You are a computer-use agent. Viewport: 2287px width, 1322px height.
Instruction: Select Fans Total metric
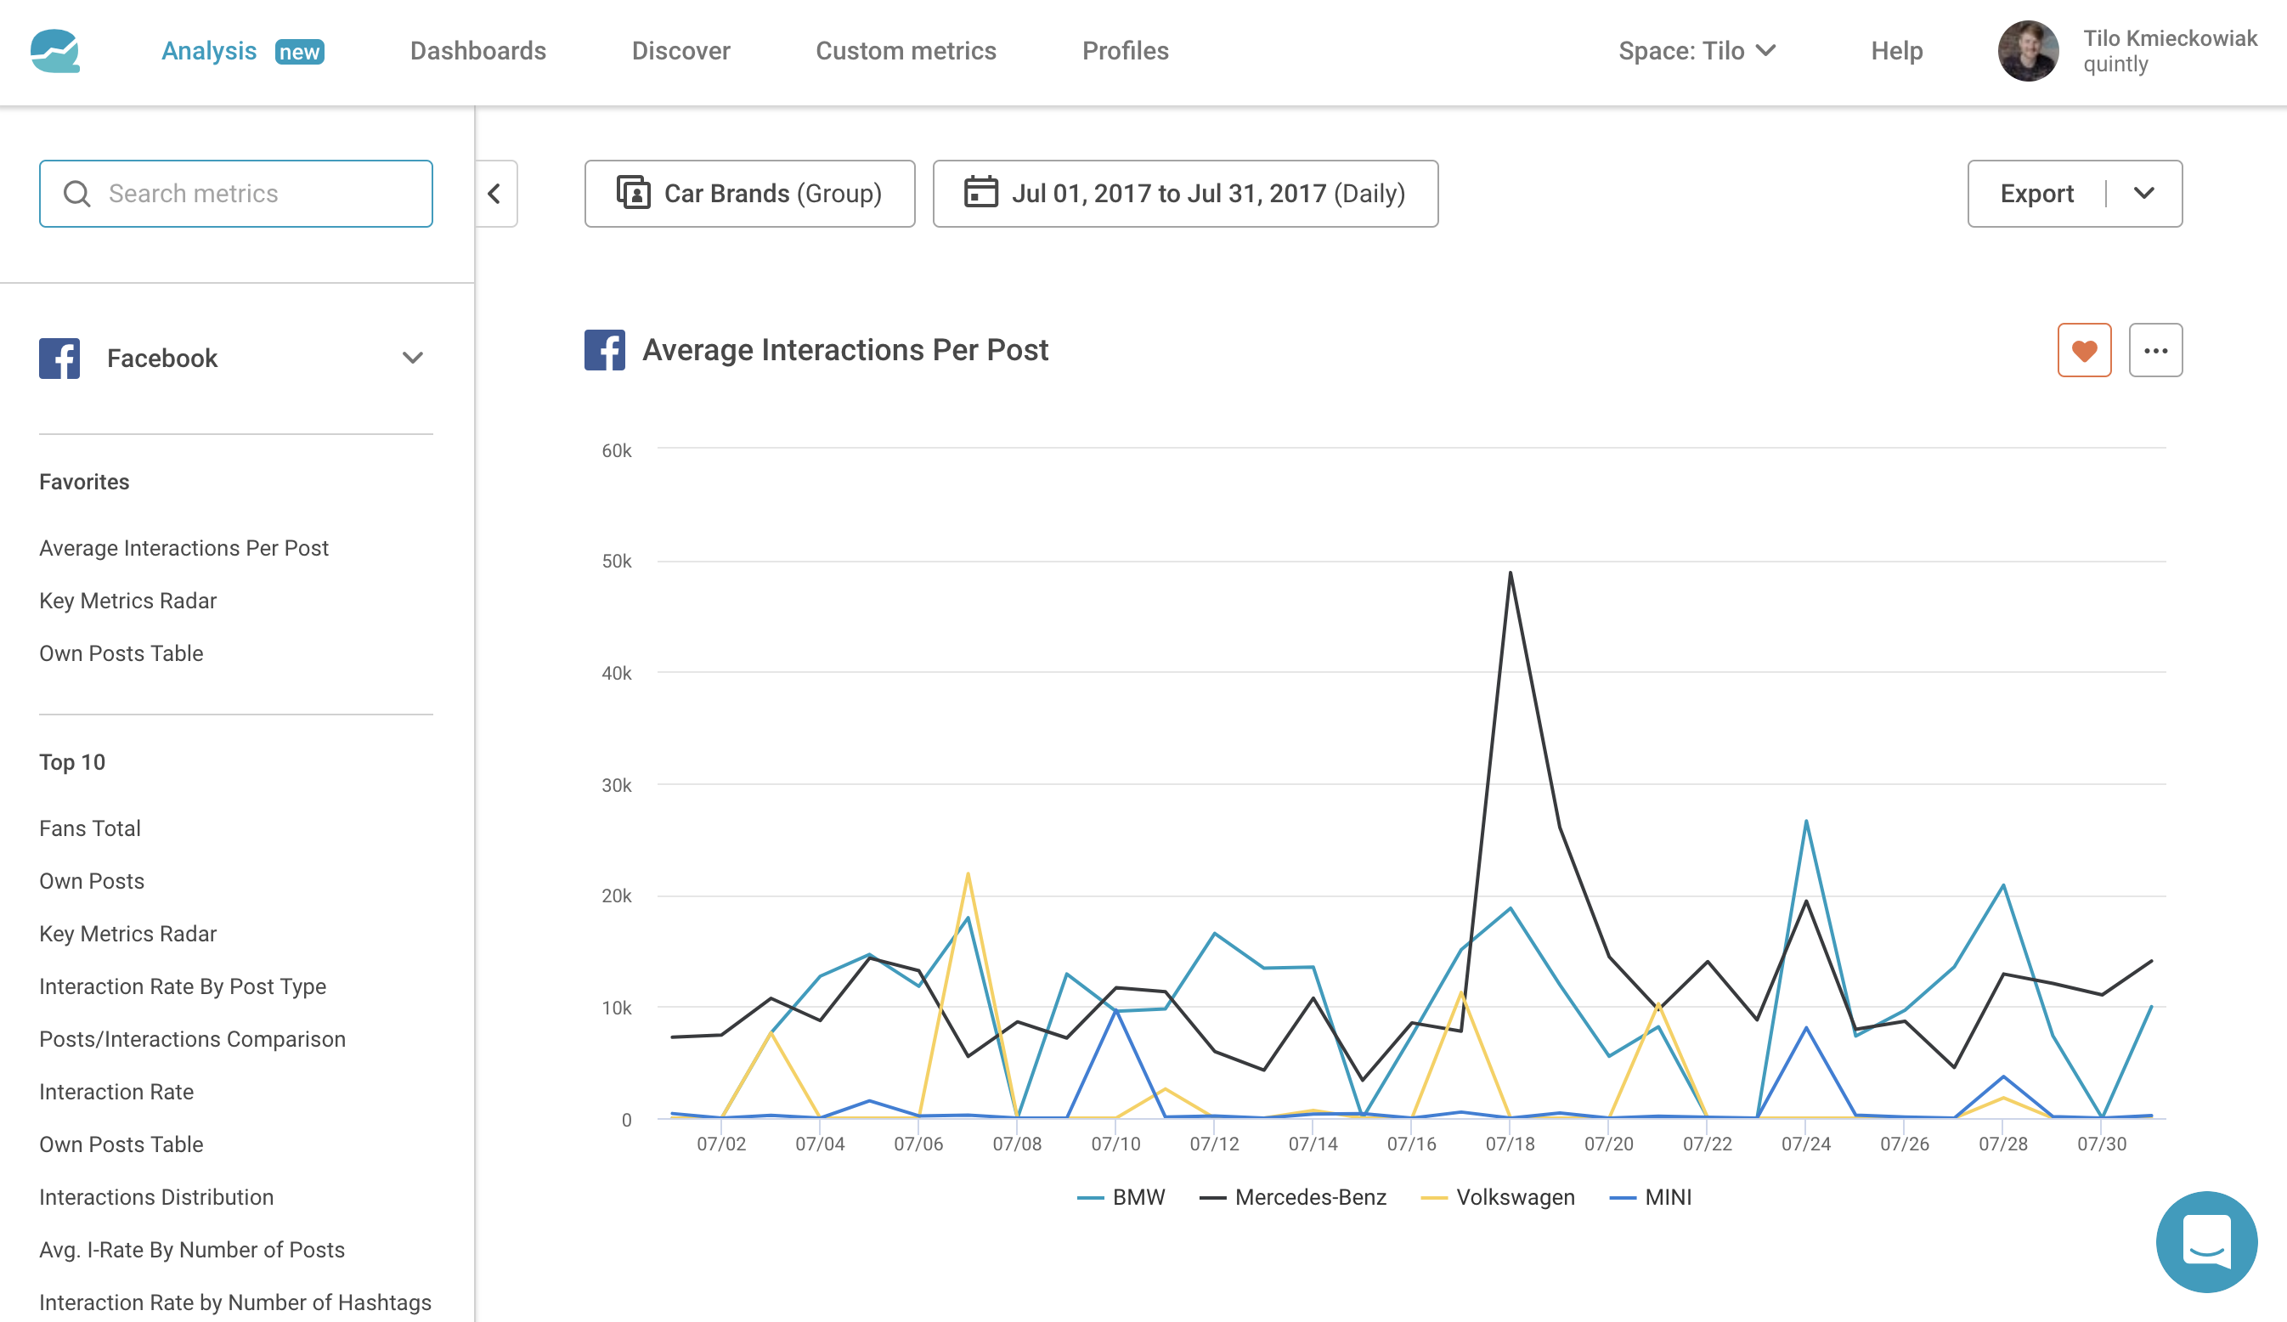point(90,828)
